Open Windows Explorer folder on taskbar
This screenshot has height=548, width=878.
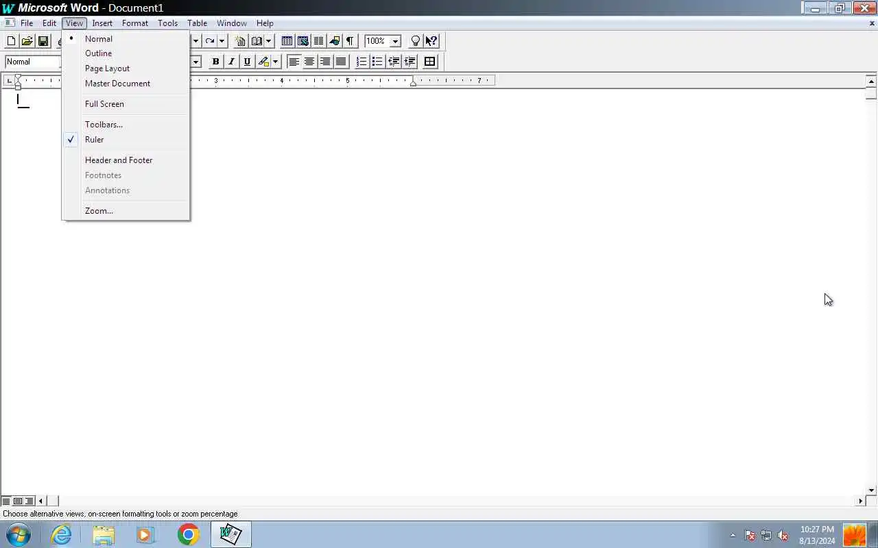pyautogui.click(x=104, y=534)
